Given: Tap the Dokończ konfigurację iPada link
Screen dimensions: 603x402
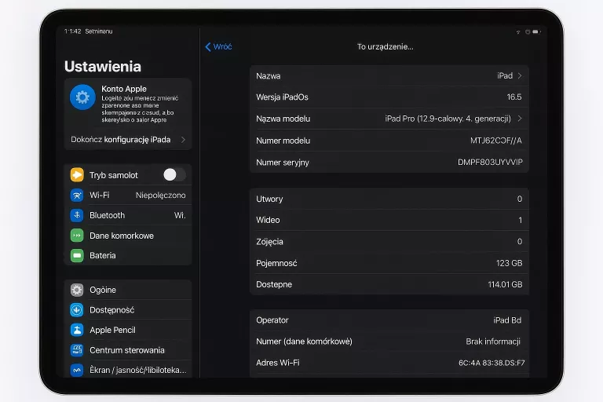Looking at the screenshot, I should click(x=120, y=140).
